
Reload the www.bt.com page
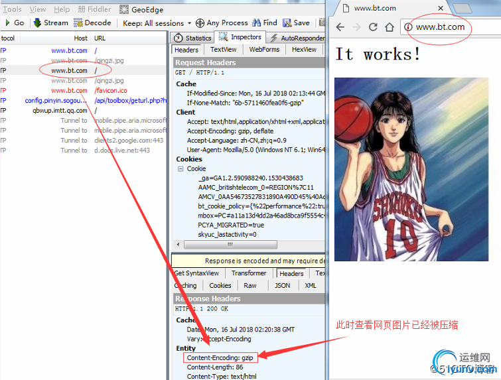pyautogui.click(x=373, y=27)
